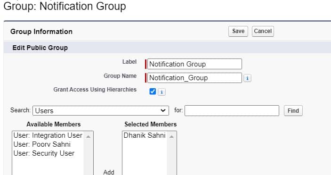The height and width of the screenshot is (175, 331).
Task: Click the Save button
Action: point(238,31)
